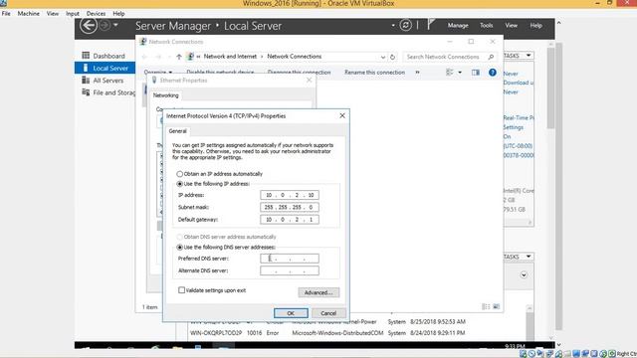Image resolution: width=637 pixels, height=358 pixels.
Task: Click the change your view icon
Action: [450, 73]
